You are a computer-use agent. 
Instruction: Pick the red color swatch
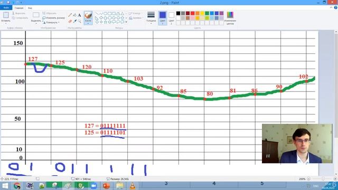click(192, 13)
